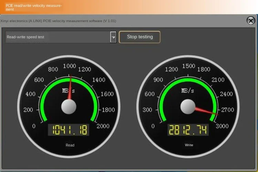Screen dimensions: 258x172
Task: Select the Read-write speed test combo box
Action: click(x=61, y=37)
